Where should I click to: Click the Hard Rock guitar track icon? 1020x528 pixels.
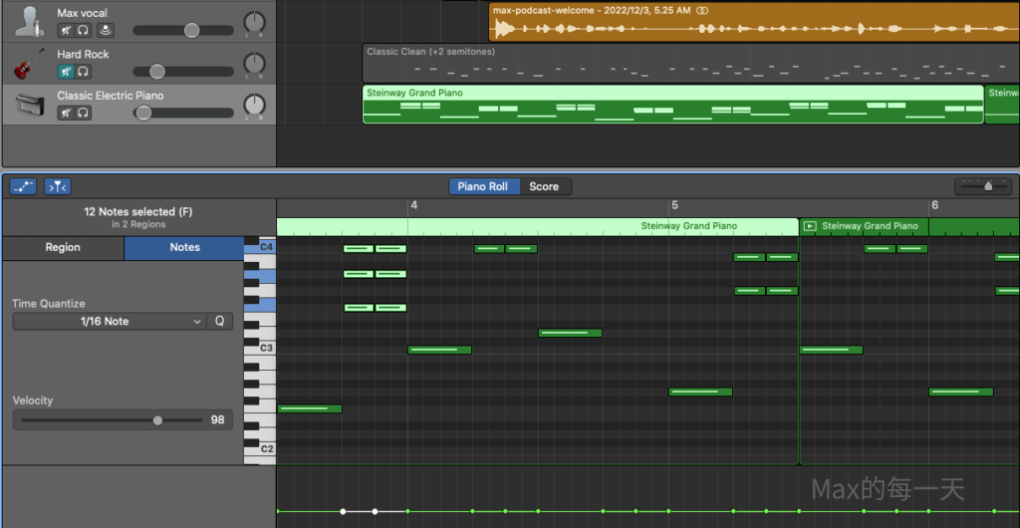coord(29,63)
